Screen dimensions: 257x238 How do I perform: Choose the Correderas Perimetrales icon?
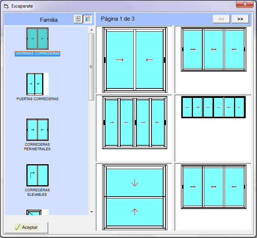coord(37,130)
